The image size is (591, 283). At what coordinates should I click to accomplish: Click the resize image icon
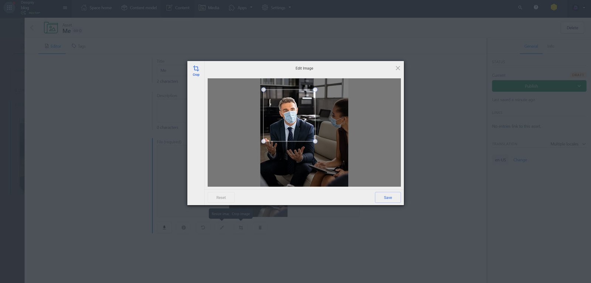(222, 228)
